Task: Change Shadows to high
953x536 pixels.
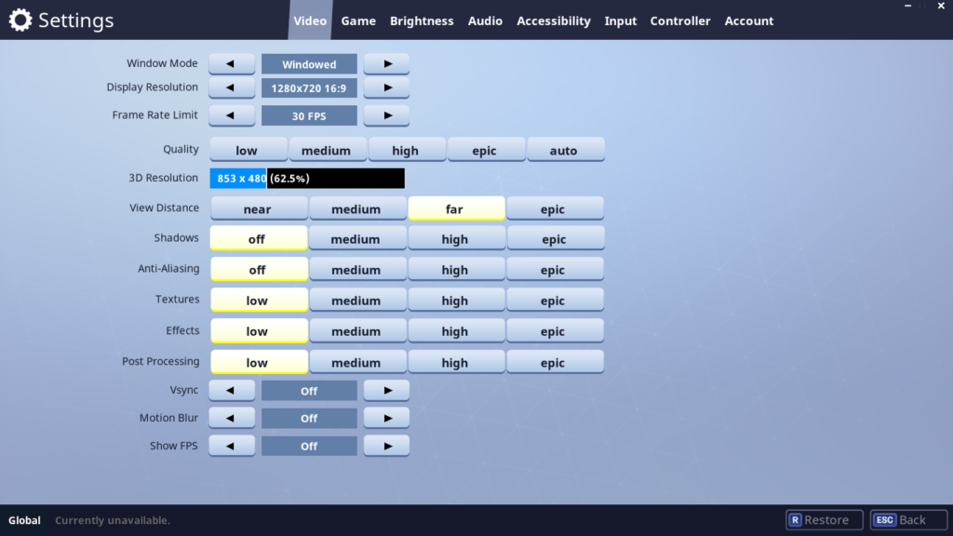Action: click(456, 238)
